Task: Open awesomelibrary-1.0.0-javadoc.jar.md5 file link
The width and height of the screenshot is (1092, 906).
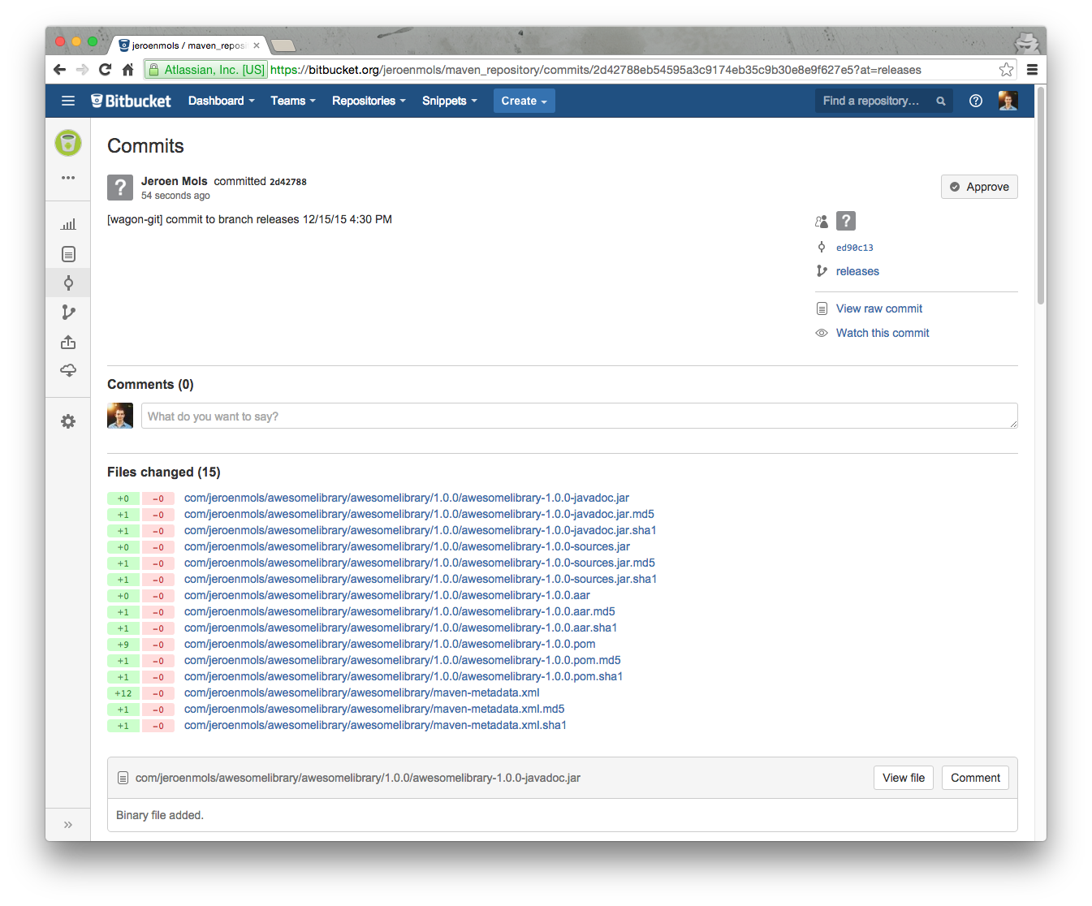Action: 419,514
